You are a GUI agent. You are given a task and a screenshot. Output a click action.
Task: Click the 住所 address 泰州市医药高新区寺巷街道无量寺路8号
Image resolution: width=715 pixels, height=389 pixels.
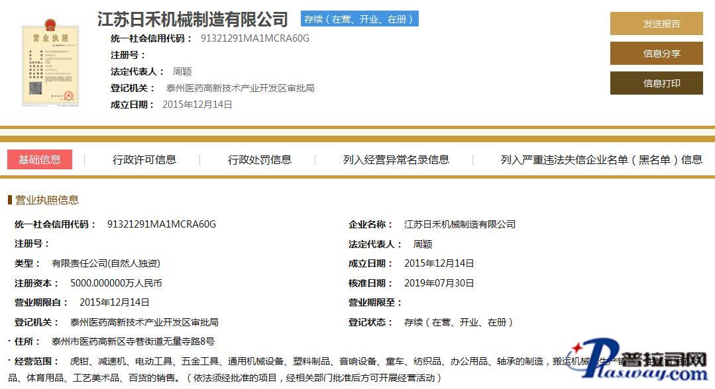pos(133,341)
